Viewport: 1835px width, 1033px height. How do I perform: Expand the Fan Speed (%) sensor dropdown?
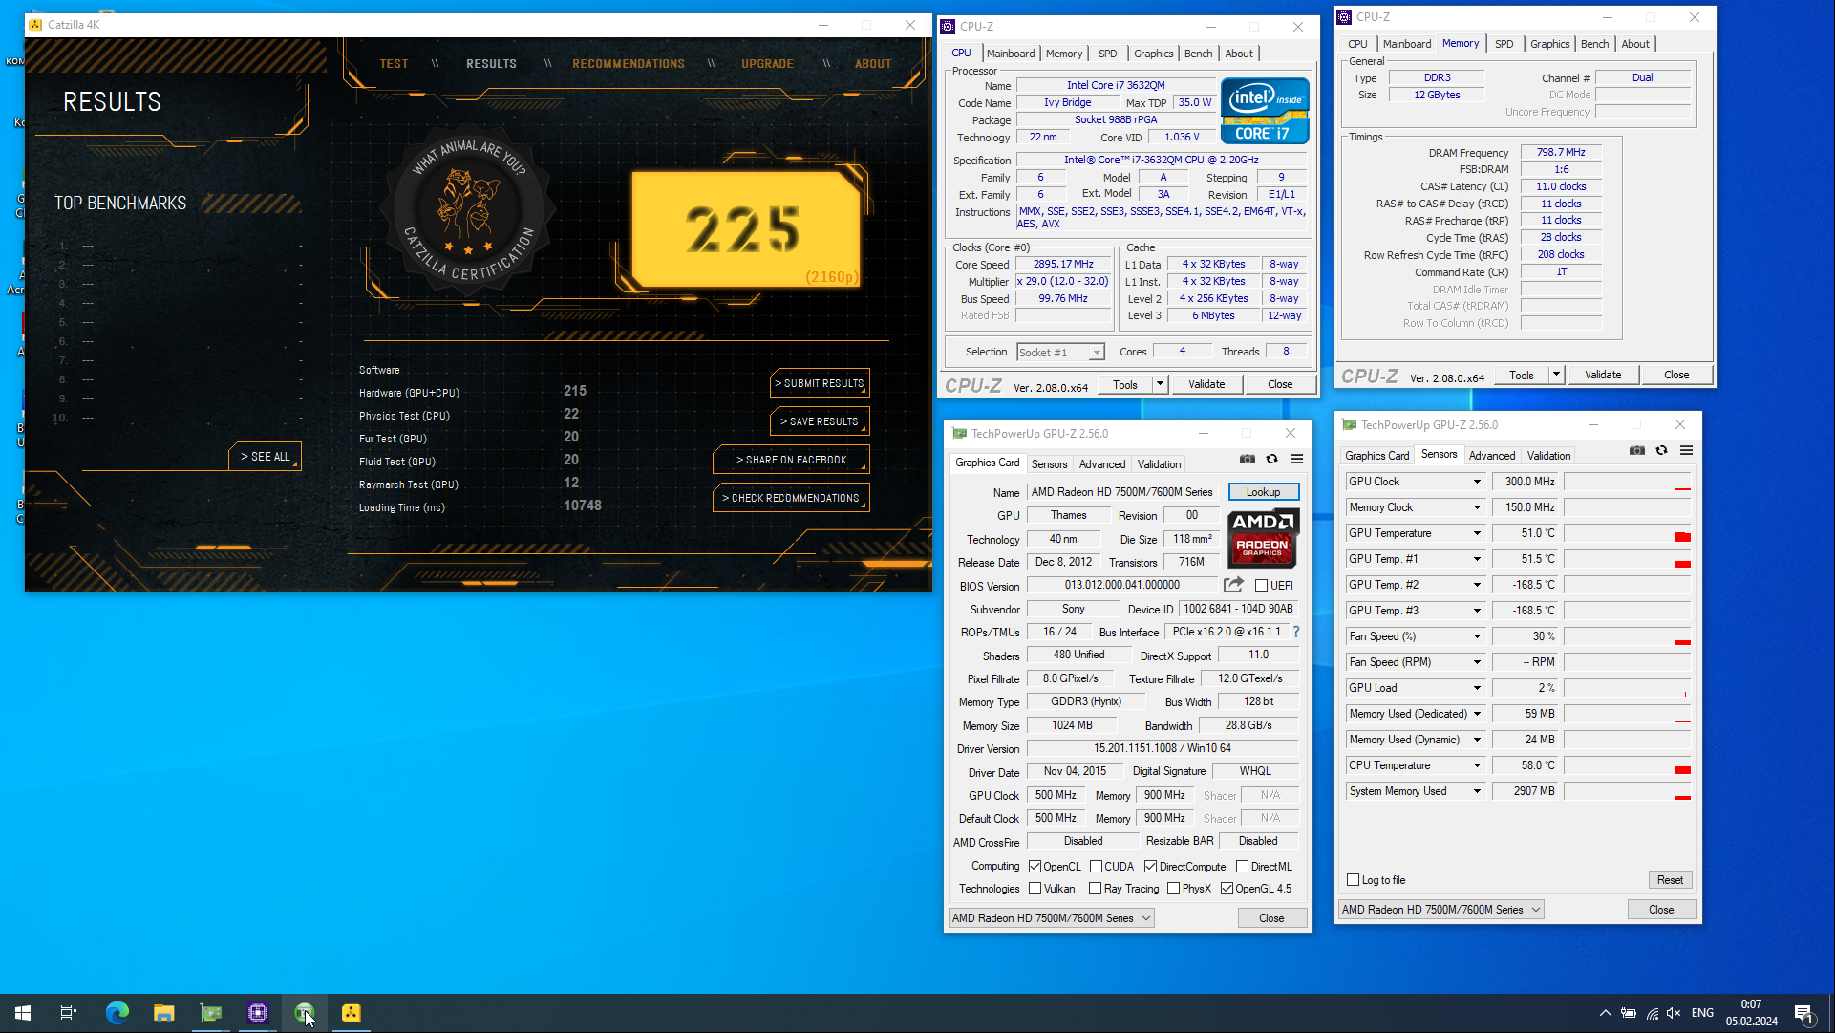(x=1477, y=636)
